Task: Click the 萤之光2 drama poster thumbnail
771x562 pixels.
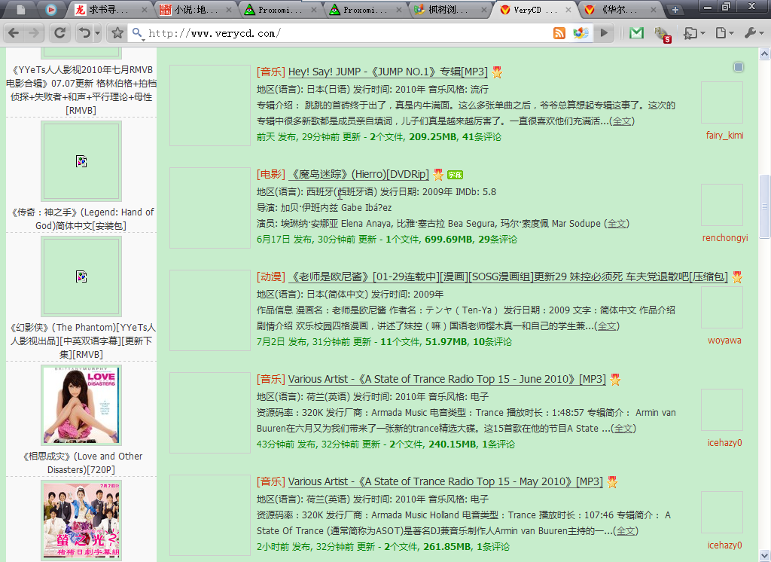Action: [81, 520]
